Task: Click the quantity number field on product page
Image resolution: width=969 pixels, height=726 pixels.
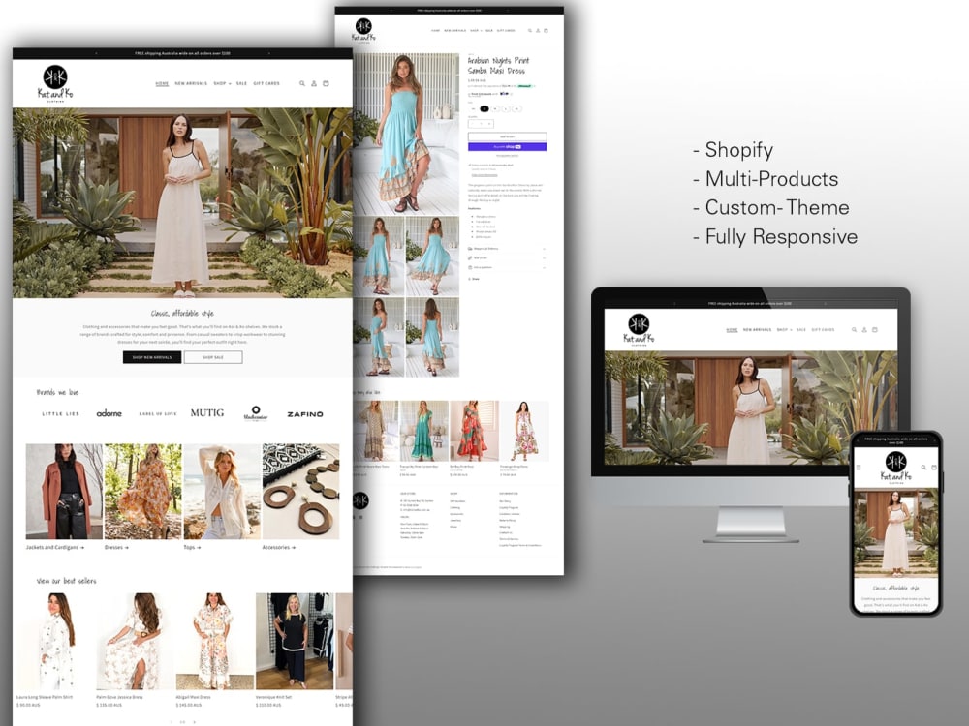Action: tap(481, 124)
